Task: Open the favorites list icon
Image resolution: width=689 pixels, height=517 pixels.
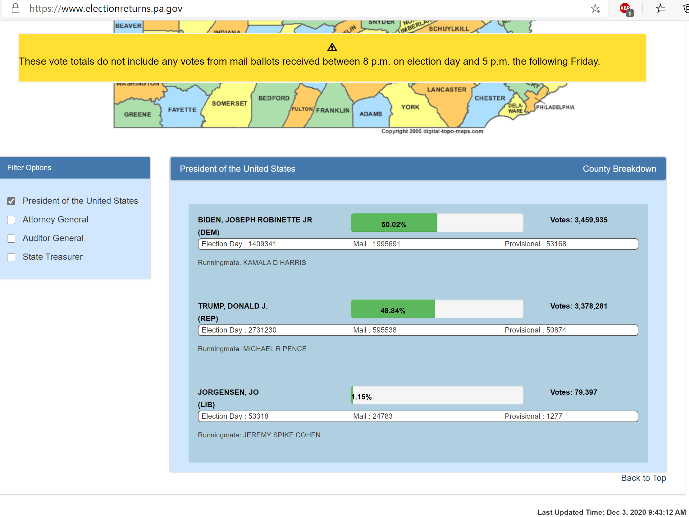Action: [660, 8]
